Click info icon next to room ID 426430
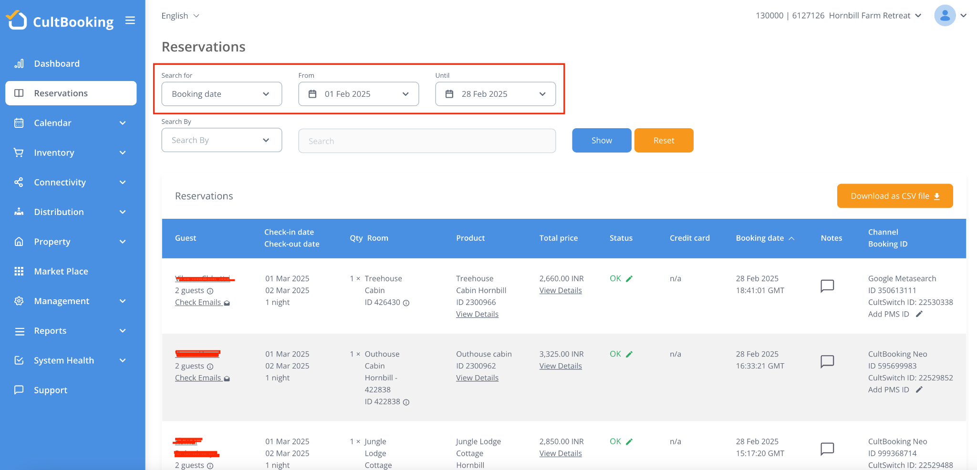Image resolution: width=977 pixels, height=470 pixels. point(406,303)
